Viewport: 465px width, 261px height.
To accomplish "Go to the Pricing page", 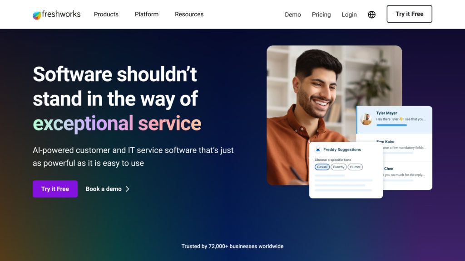I will point(321,14).
